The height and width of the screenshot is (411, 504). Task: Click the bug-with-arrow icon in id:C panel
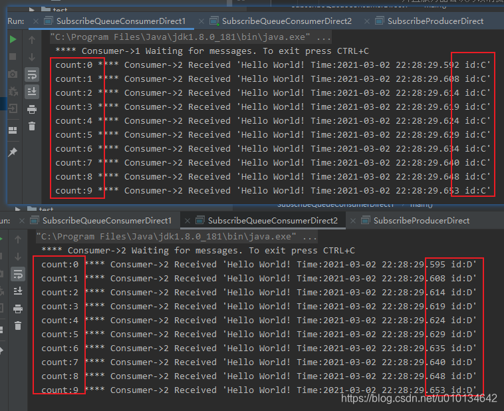coord(13,92)
